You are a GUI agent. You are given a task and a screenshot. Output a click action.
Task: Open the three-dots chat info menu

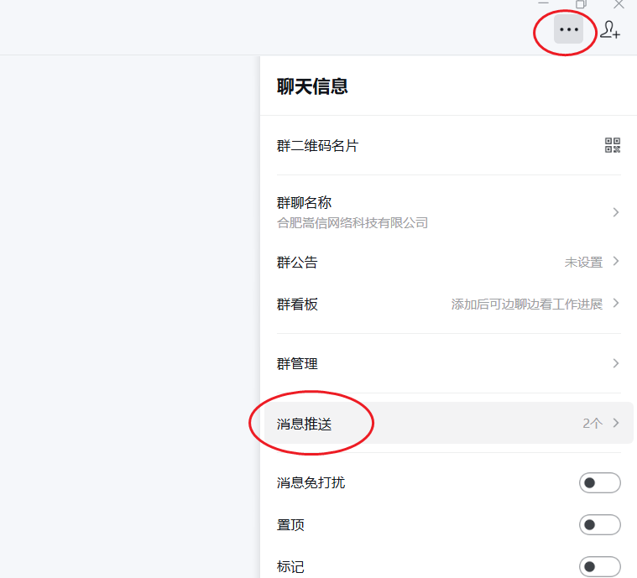point(568,29)
